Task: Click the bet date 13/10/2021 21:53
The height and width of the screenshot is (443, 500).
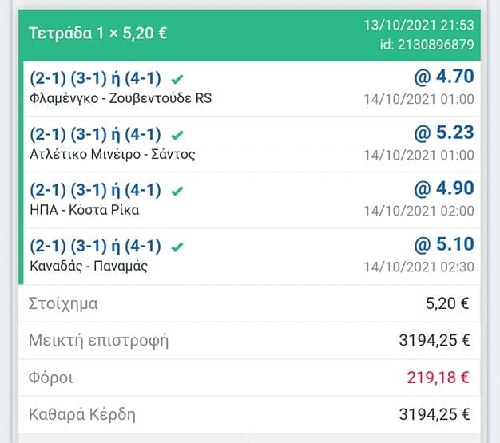Action: (x=418, y=26)
